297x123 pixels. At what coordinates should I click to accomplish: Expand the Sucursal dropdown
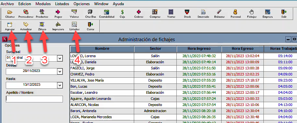pyautogui.click(x=60, y=58)
